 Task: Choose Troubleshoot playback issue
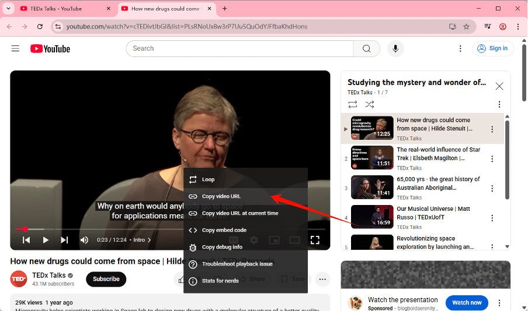[x=245, y=264]
